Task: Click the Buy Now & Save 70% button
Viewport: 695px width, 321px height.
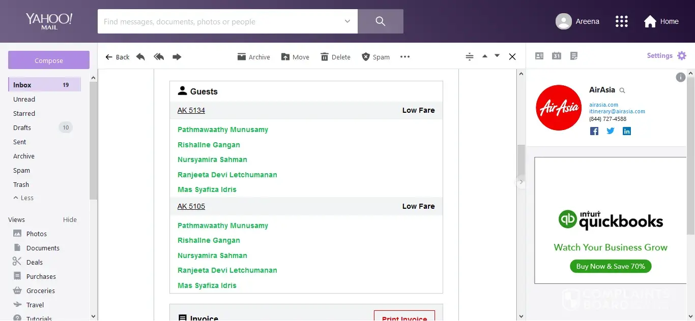Action: point(611,266)
